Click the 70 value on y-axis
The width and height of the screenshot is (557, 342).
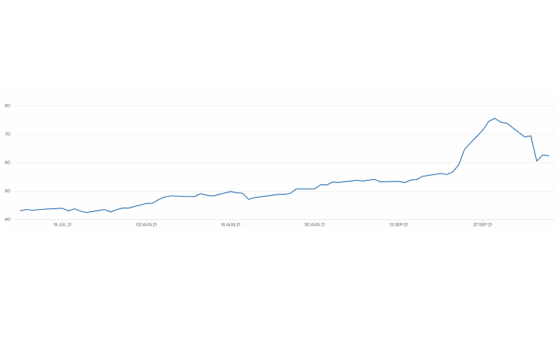click(x=7, y=134)
